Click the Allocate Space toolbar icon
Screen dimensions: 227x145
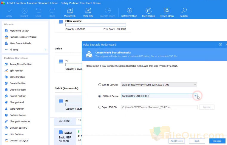[108, 10]
